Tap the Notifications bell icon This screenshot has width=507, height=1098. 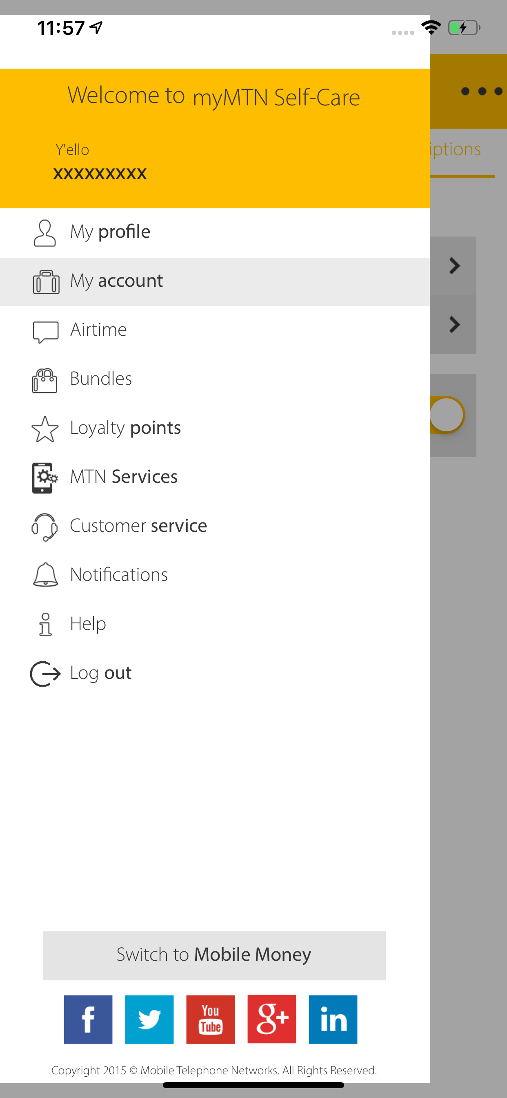click(45, 575)
